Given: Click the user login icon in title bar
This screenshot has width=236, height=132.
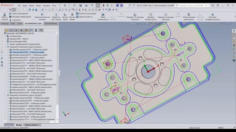Looking at the screenshot, I should (213, 5).
